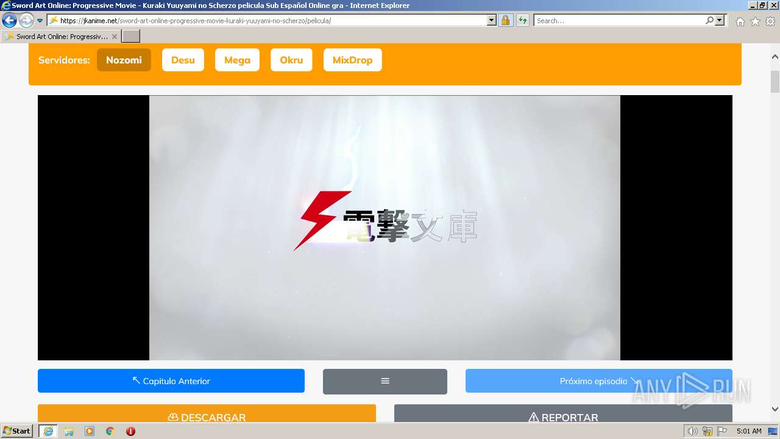This screenshot has height=439, width=780.
Task: Click the Action Center flag icon
Action: coord(723,431)
